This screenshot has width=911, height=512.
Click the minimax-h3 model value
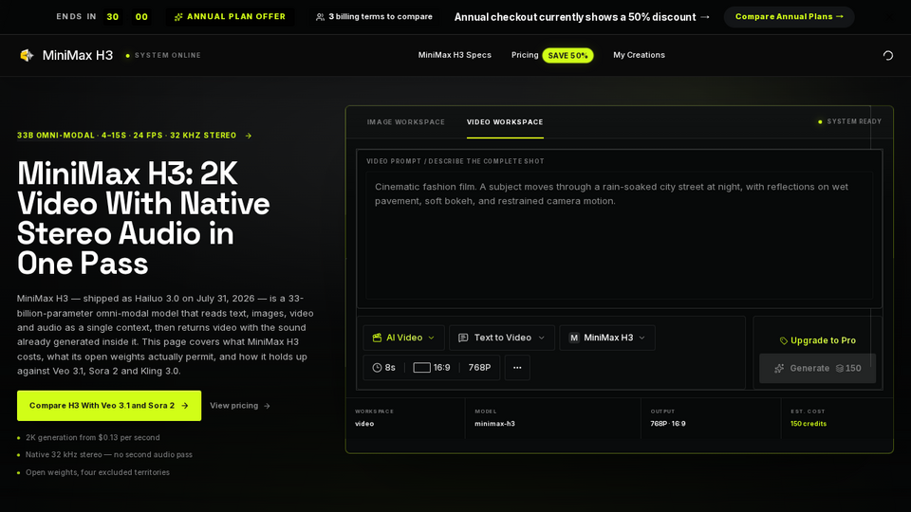pyautogui.click(x=494, y=424)
